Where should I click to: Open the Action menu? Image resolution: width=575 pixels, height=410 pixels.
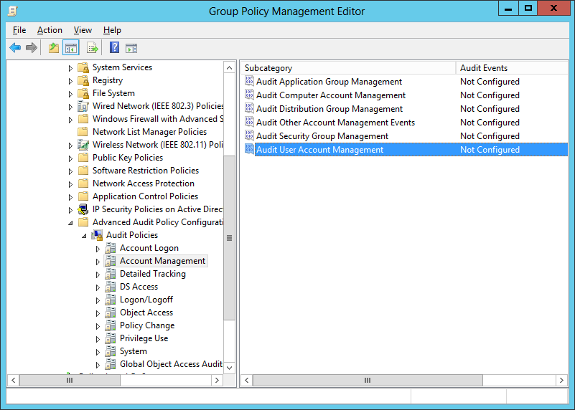pyautogui.click(x=50, y=30)
